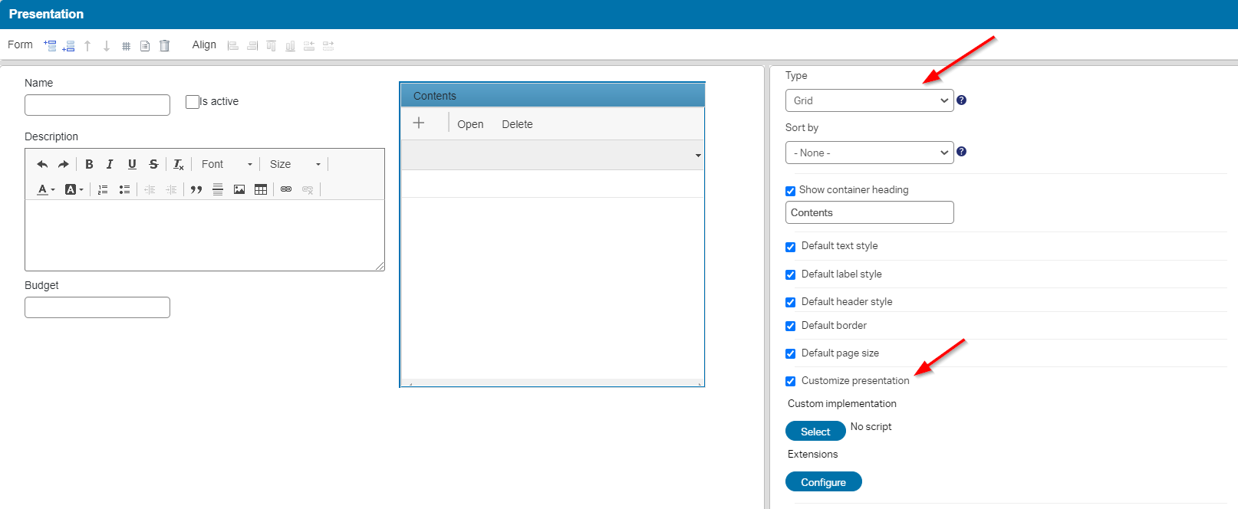
Task: Insert a link in the Description editor
Action: [286, 189]
